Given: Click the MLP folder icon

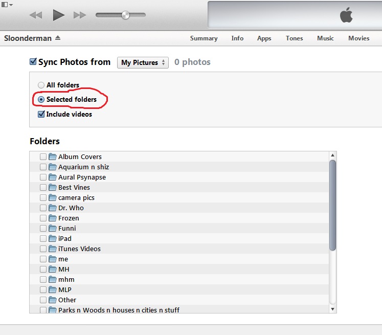Looking at the screenshot, I should (x=52, y=289).
